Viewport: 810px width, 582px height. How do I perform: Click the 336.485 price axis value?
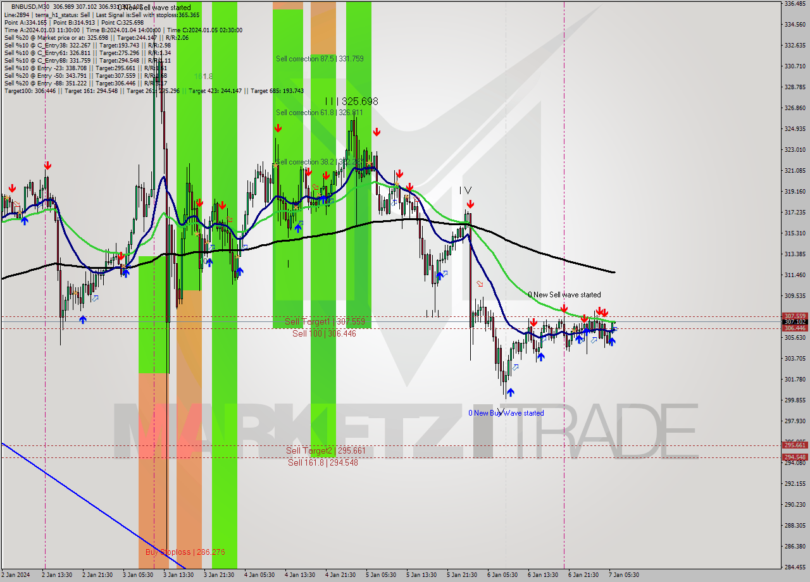coord(794,4)
